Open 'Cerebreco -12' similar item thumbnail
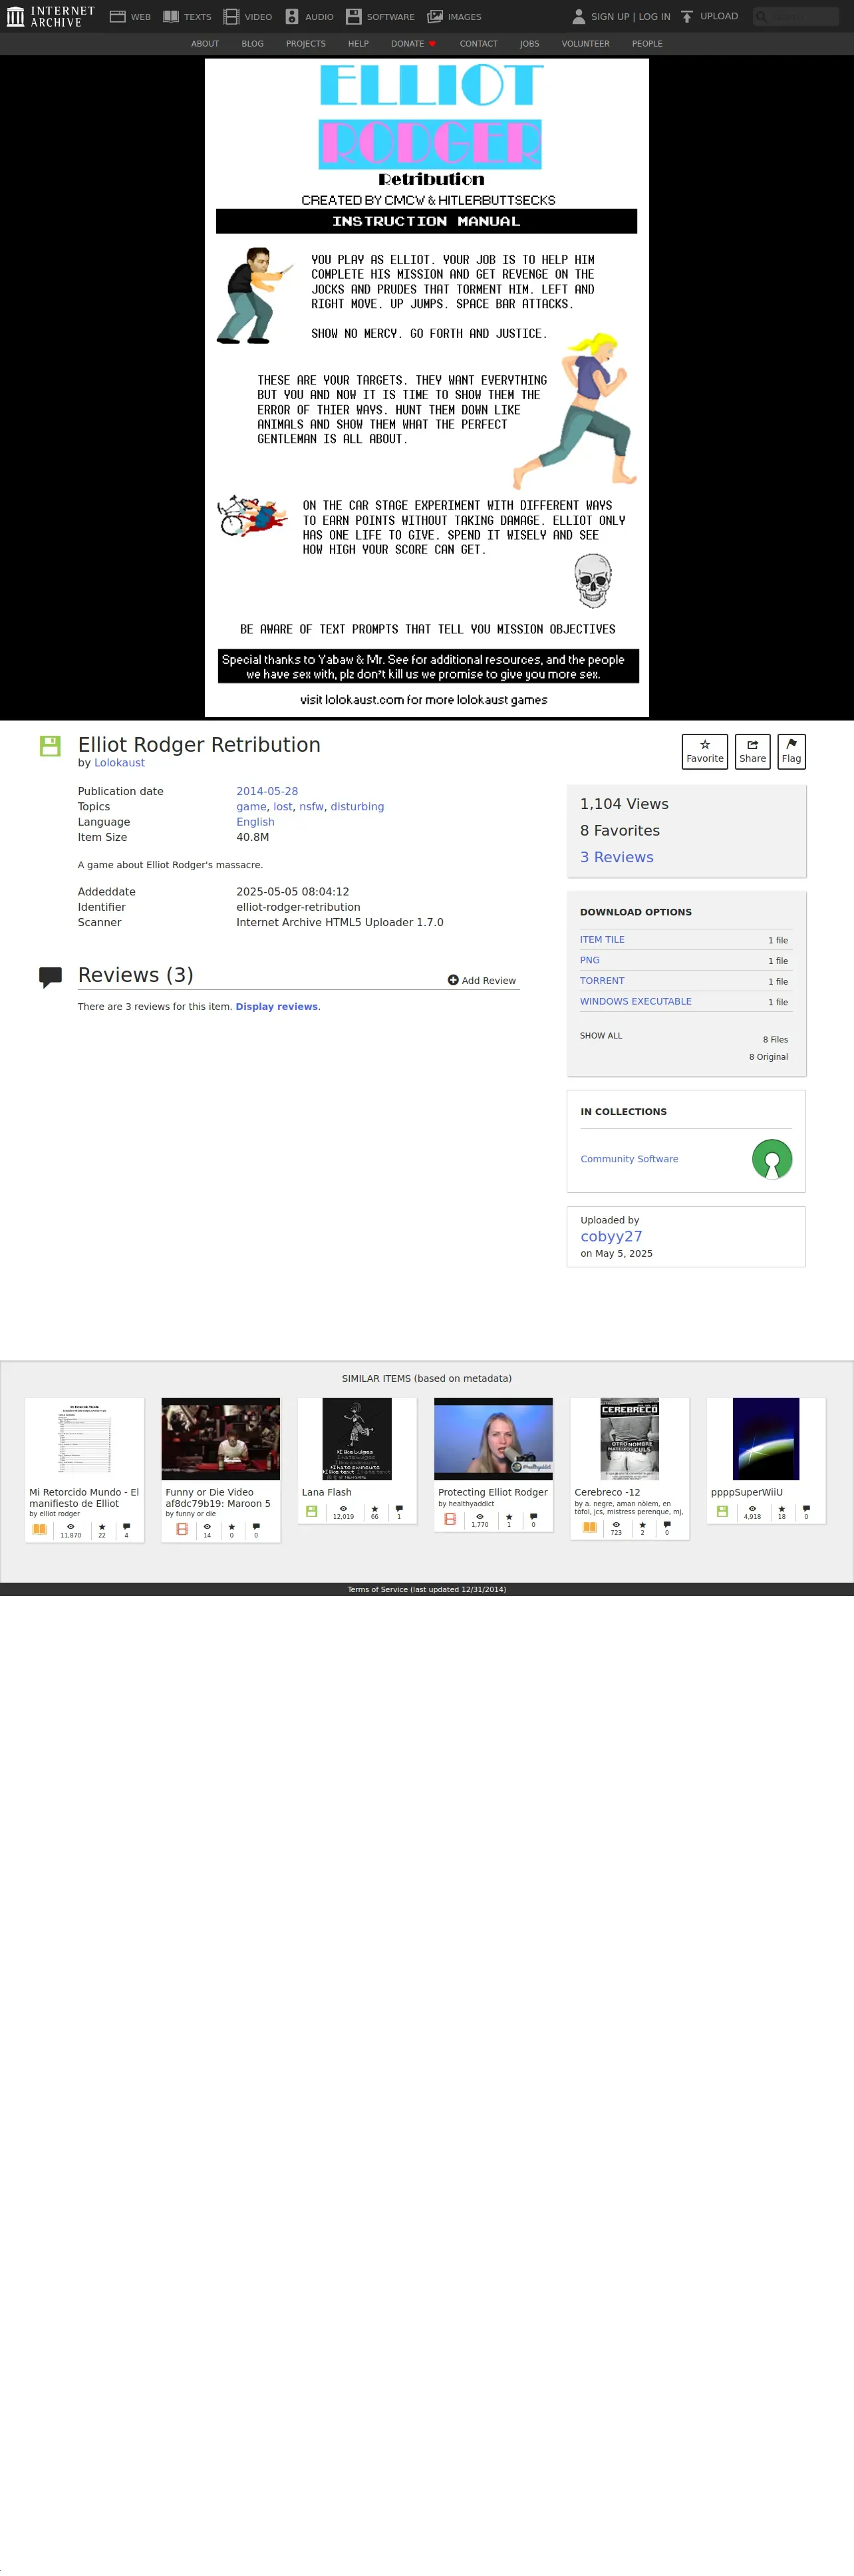854x2576 pixels. (x=630, y=1439)
